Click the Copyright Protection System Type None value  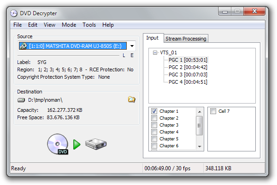pos(104,77)
